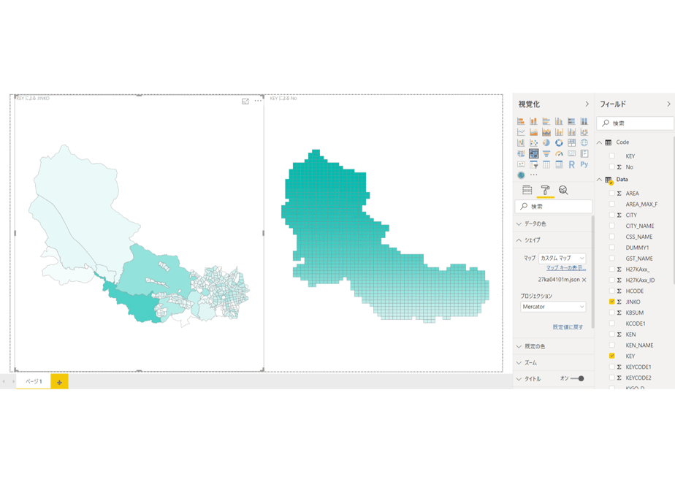Click the search box in the フィールド pane
The height and width of the screenshot is (482, 675).
tap(635, 123)
